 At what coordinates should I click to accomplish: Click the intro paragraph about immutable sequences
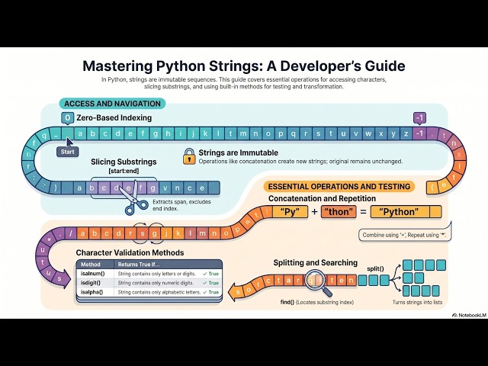click(x=244, y=83)
